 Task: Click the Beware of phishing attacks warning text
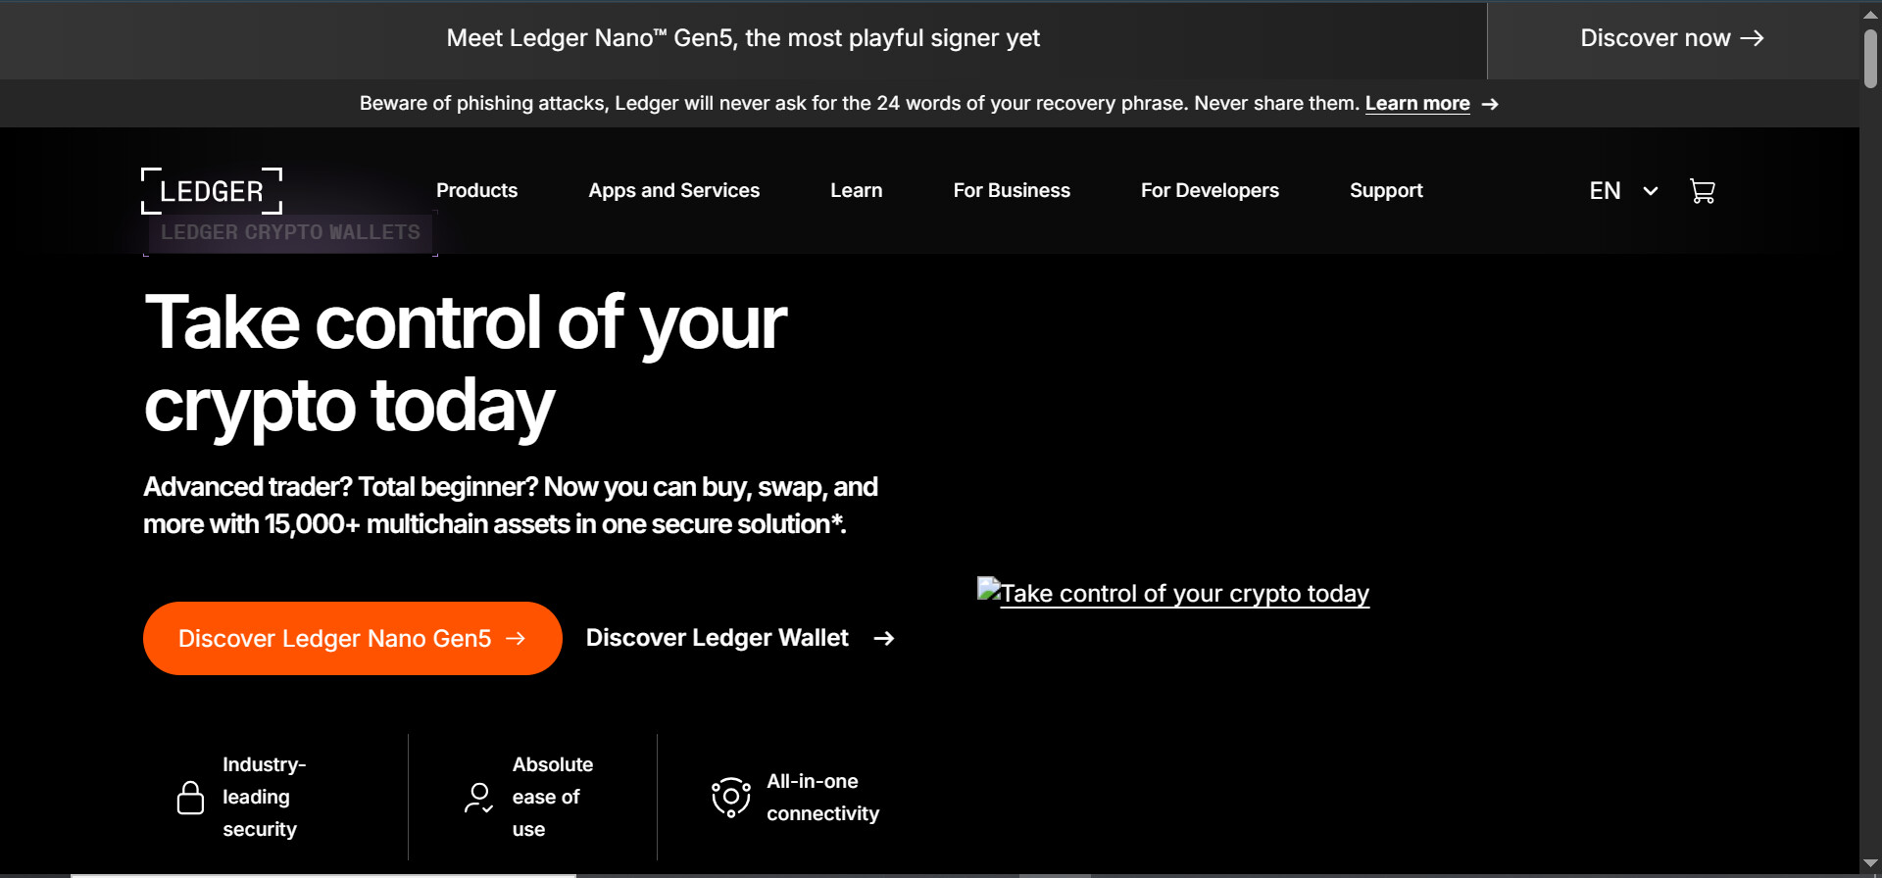(860, 104)
